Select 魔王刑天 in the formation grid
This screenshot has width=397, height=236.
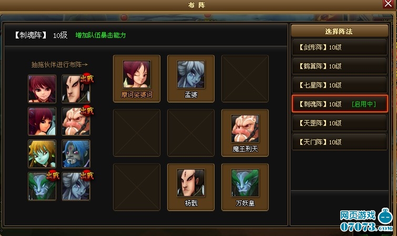coord(245,133)
